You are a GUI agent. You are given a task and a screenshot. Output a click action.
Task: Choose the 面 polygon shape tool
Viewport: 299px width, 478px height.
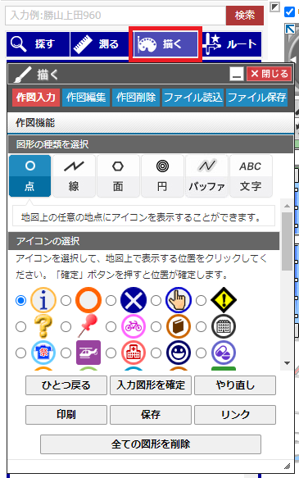(x=118, y=175)
